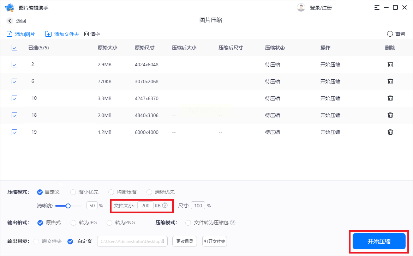
Task: Select the 自定义 compression mode radio
Action: point(40,192)
